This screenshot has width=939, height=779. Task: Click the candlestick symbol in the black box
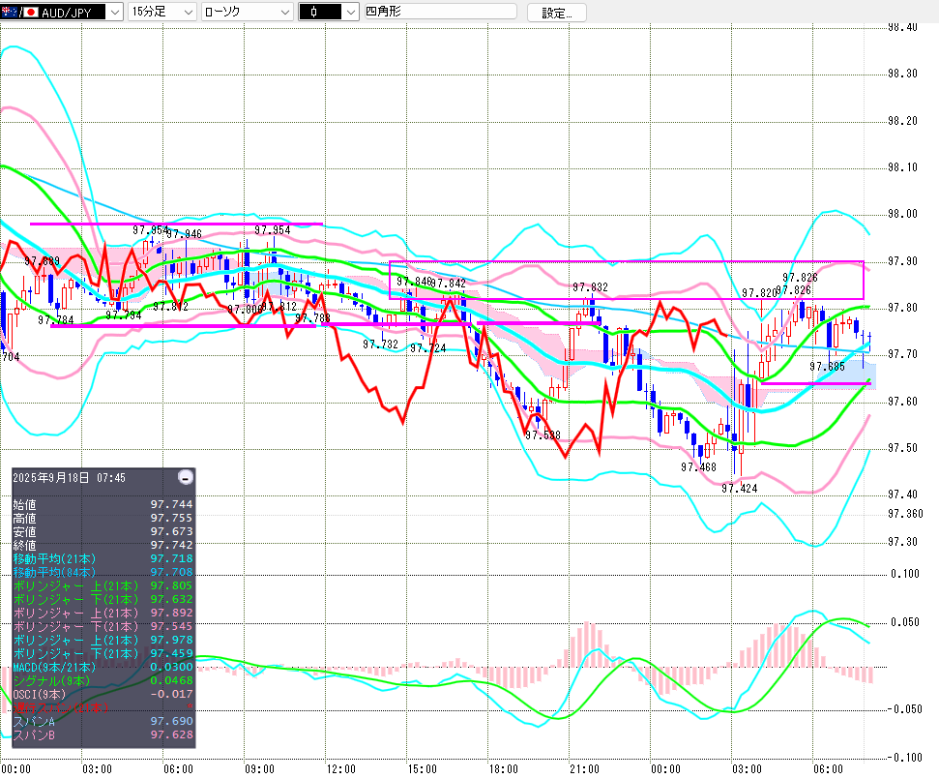319,13
